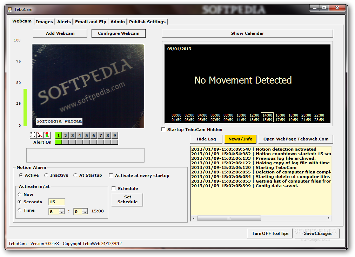This screenshot has width=355, height=257.
Task: Open the Publish Settings tab
Action: coord(147,22)
